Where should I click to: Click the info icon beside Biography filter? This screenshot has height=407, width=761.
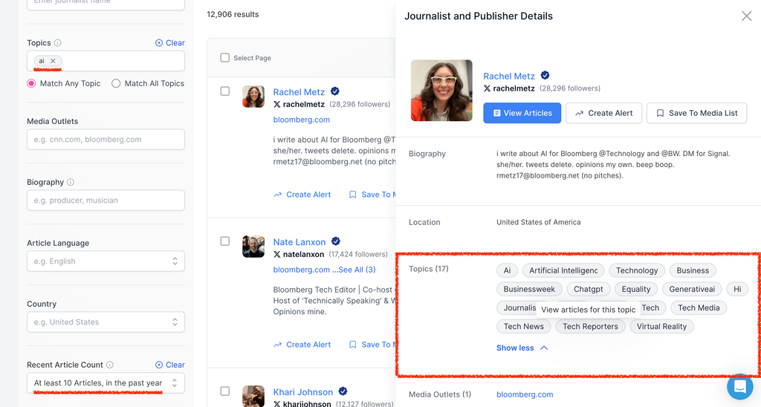(x=71, y=182)
